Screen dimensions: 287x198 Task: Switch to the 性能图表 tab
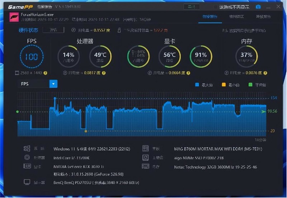point(236,16)
